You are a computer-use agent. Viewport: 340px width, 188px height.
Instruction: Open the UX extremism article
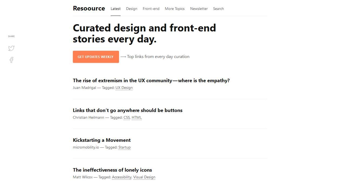(x=151, y=81)
